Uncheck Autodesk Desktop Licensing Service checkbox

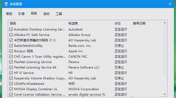click(x=11, y=29)
